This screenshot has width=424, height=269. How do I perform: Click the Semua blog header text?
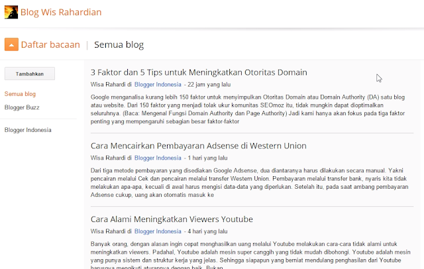(x=119, y=44)
